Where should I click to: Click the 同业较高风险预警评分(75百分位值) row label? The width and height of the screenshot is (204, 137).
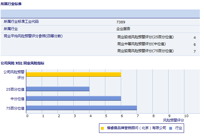click(x=145, y=51)
